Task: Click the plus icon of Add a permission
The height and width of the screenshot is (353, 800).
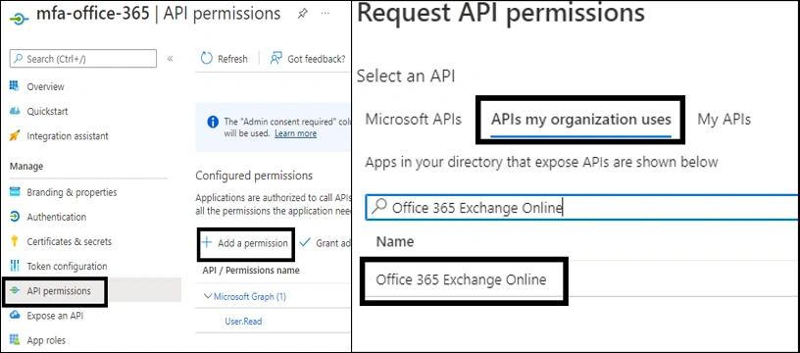Action: tap(207, 242)
